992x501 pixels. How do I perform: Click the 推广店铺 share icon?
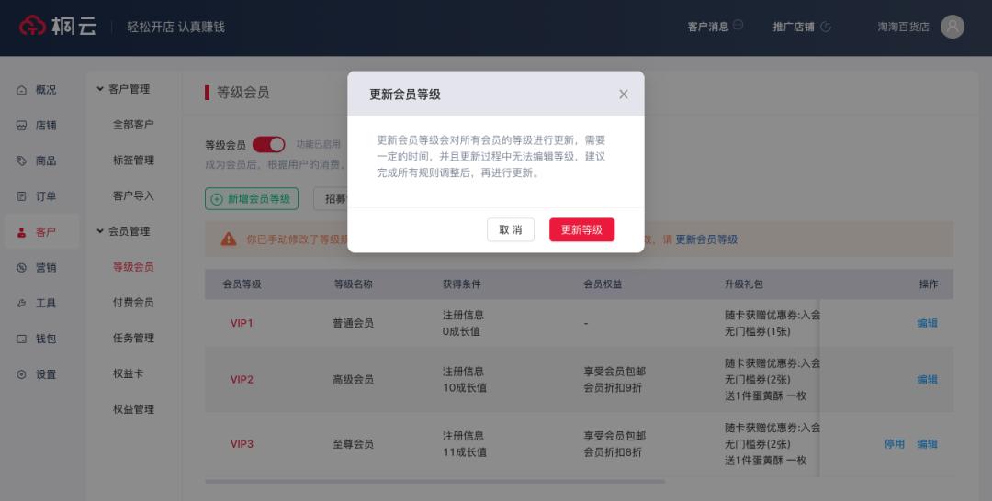[x=826, y=27]
